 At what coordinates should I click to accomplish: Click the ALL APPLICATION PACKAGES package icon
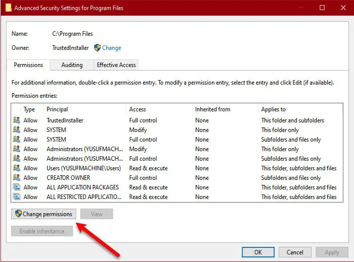click(x=17, y=187)
